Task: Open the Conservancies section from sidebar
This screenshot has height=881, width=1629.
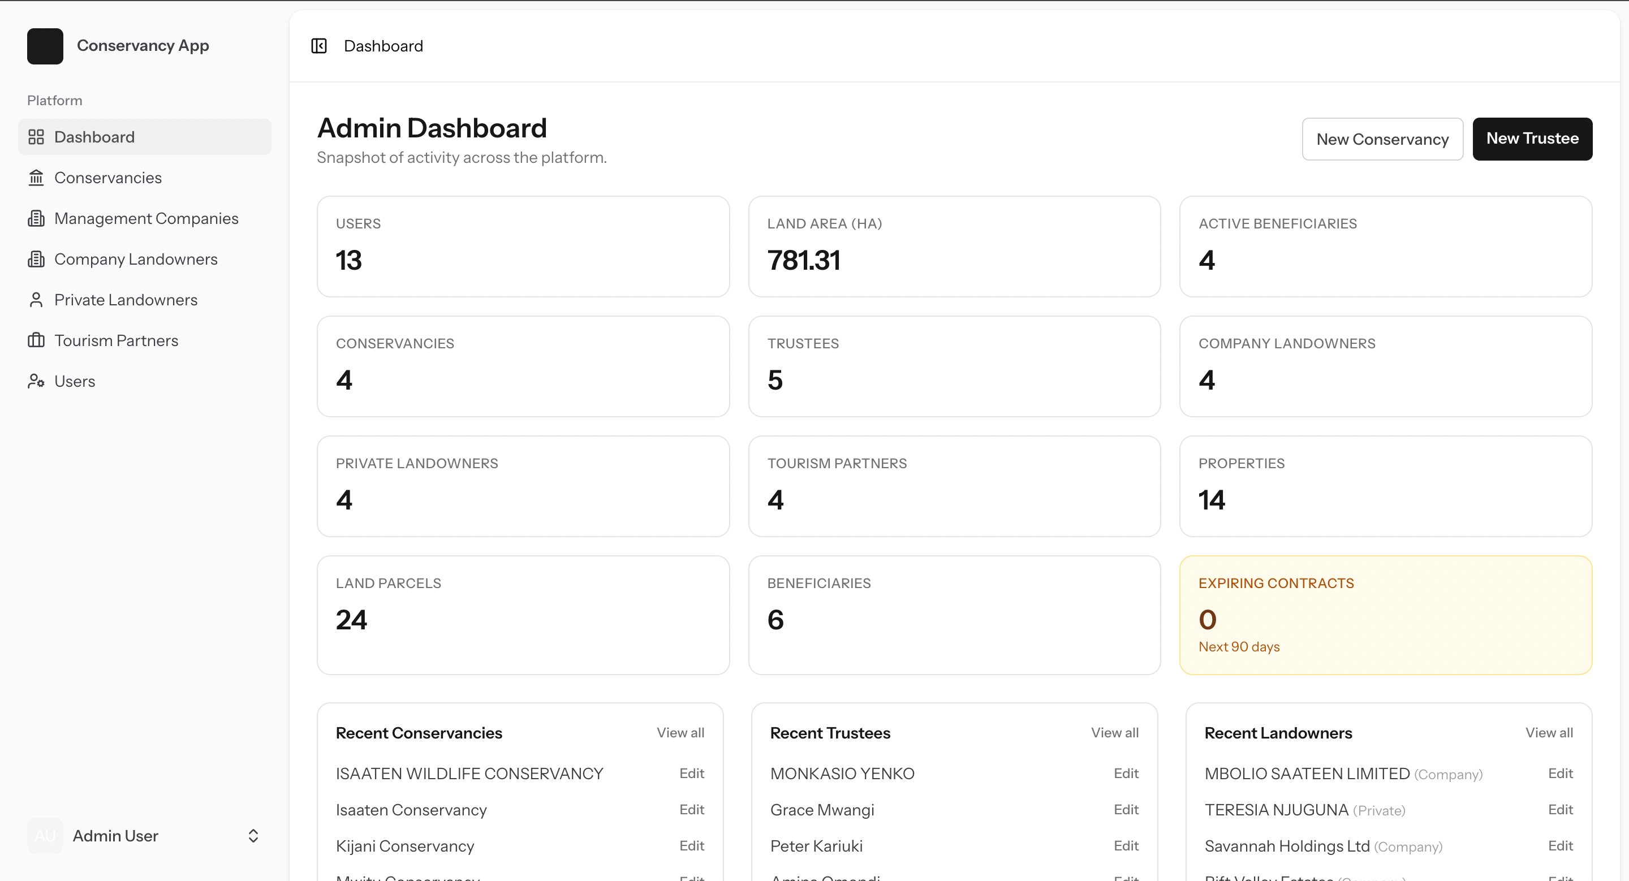Action: [108, 178]
